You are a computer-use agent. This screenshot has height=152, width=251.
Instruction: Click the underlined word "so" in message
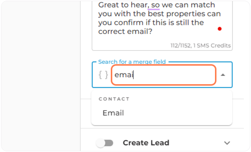(x=155, y=5)
